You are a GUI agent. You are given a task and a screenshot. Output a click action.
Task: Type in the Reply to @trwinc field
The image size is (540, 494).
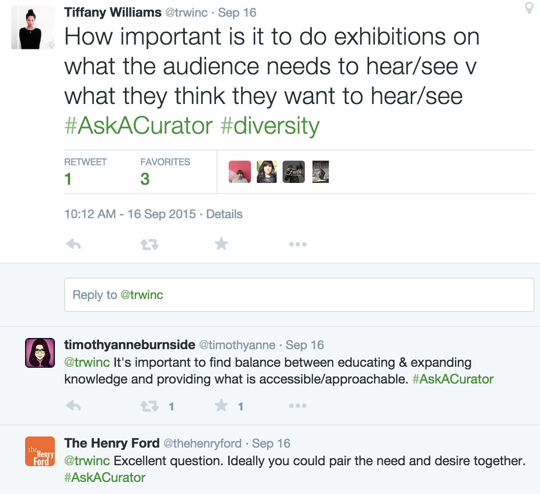(299, 295)
